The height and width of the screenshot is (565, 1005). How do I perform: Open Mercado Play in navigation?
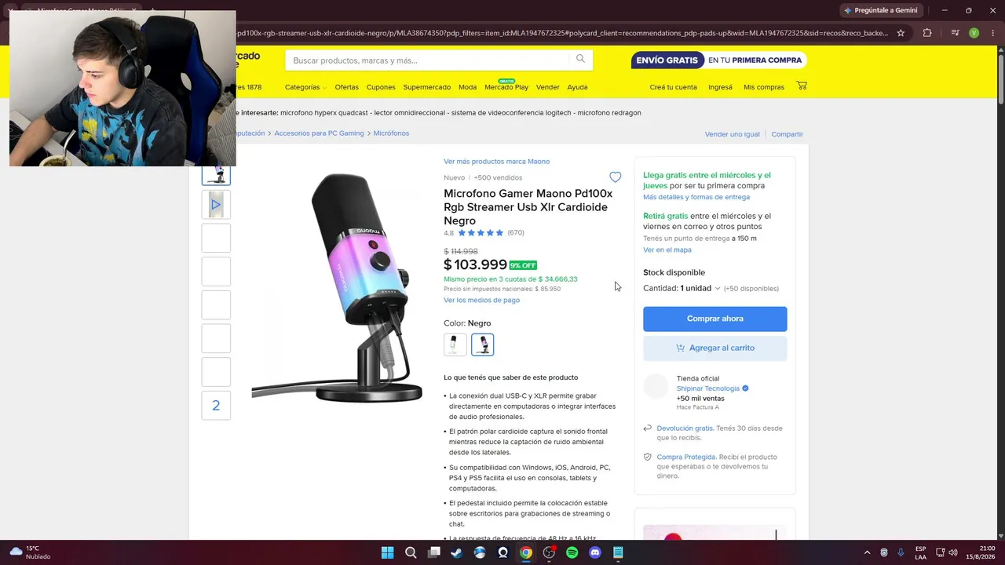506,87
